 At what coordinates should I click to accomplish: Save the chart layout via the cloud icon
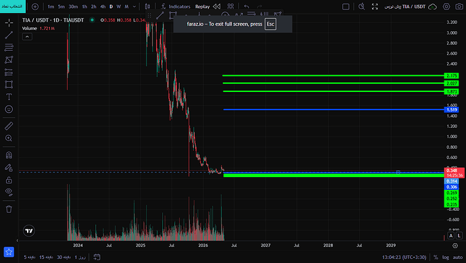432,7
